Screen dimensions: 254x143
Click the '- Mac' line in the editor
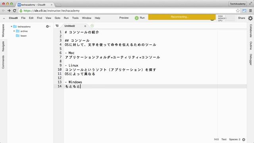tap(70, 53)
